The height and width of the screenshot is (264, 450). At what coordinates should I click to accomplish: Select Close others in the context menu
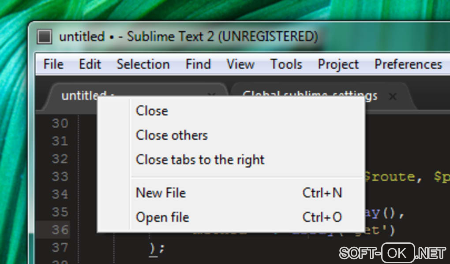tap(172, 135)
